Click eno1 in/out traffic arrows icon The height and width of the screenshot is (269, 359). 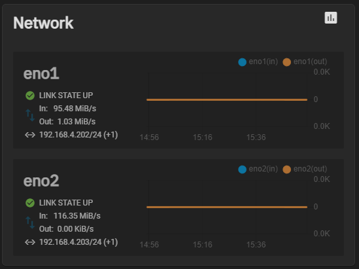[30, 115]
